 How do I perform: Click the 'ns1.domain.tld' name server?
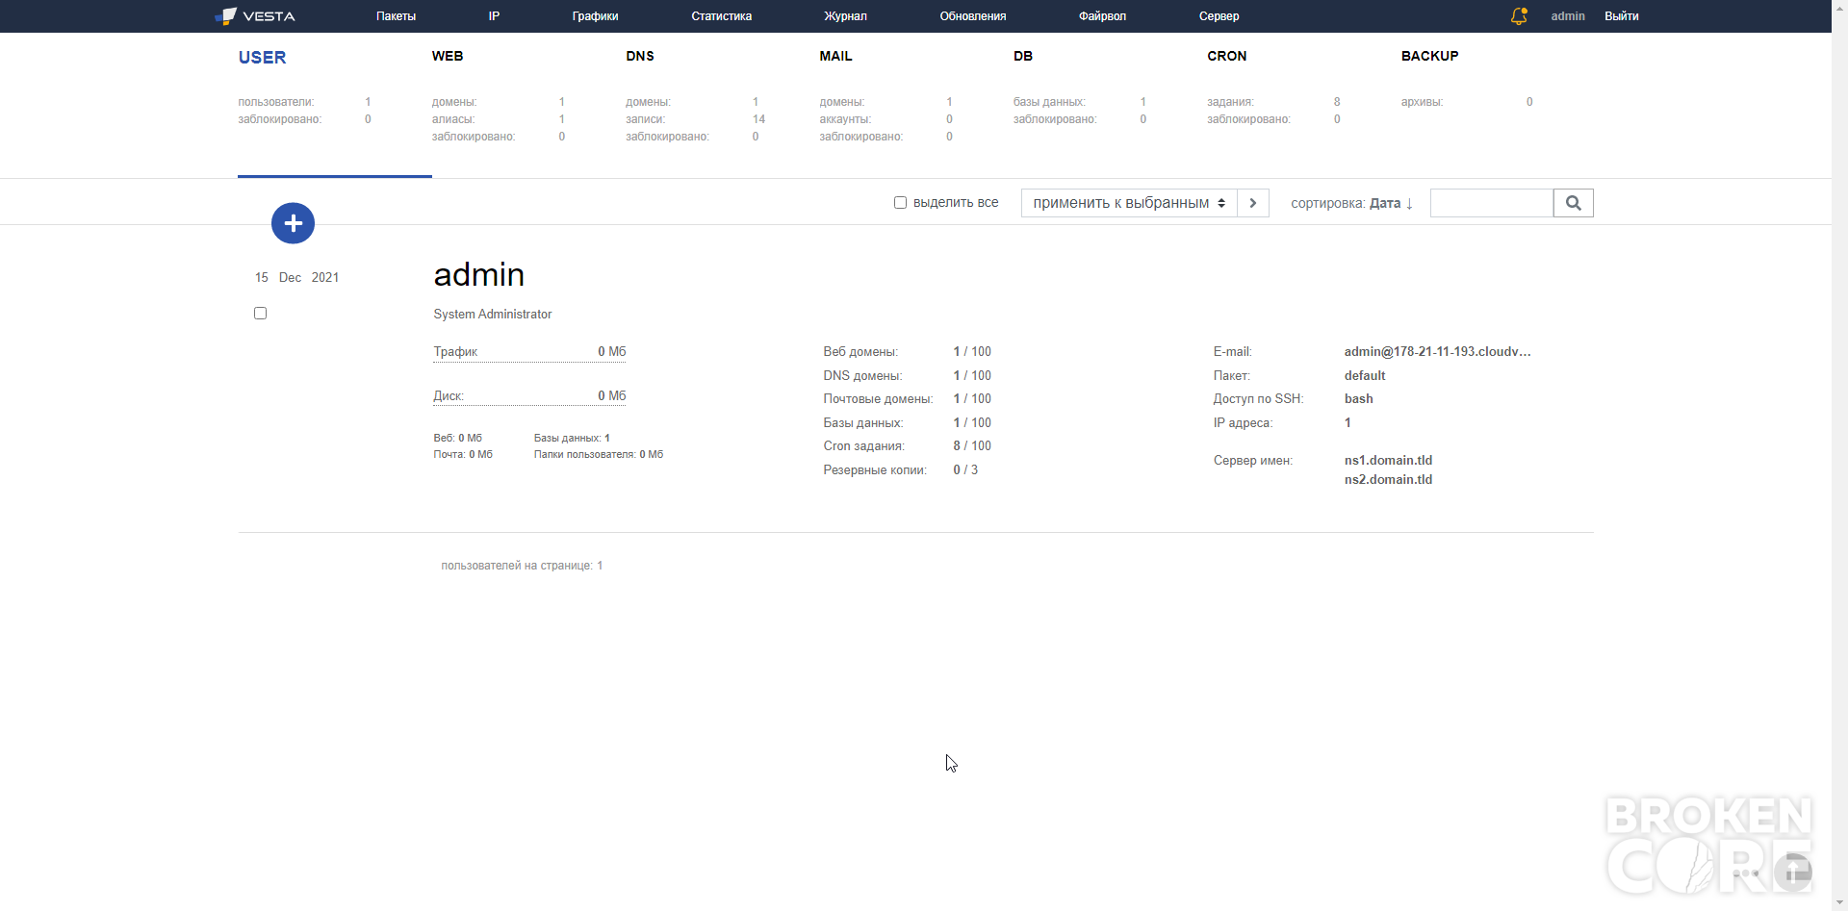1388,461
